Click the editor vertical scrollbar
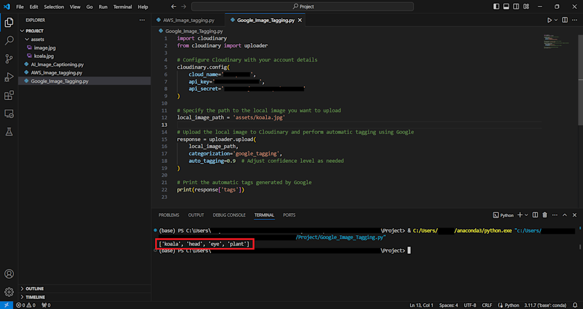Screen dimensions: 583x309 pos(581,80)
